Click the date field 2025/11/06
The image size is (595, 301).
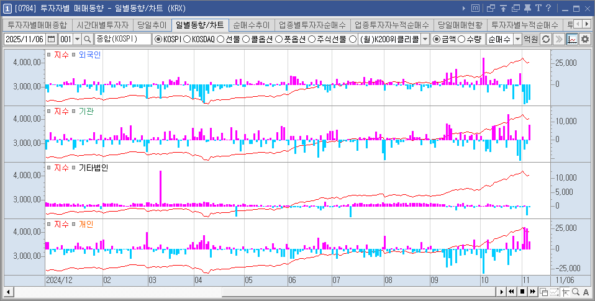point(25,39)
